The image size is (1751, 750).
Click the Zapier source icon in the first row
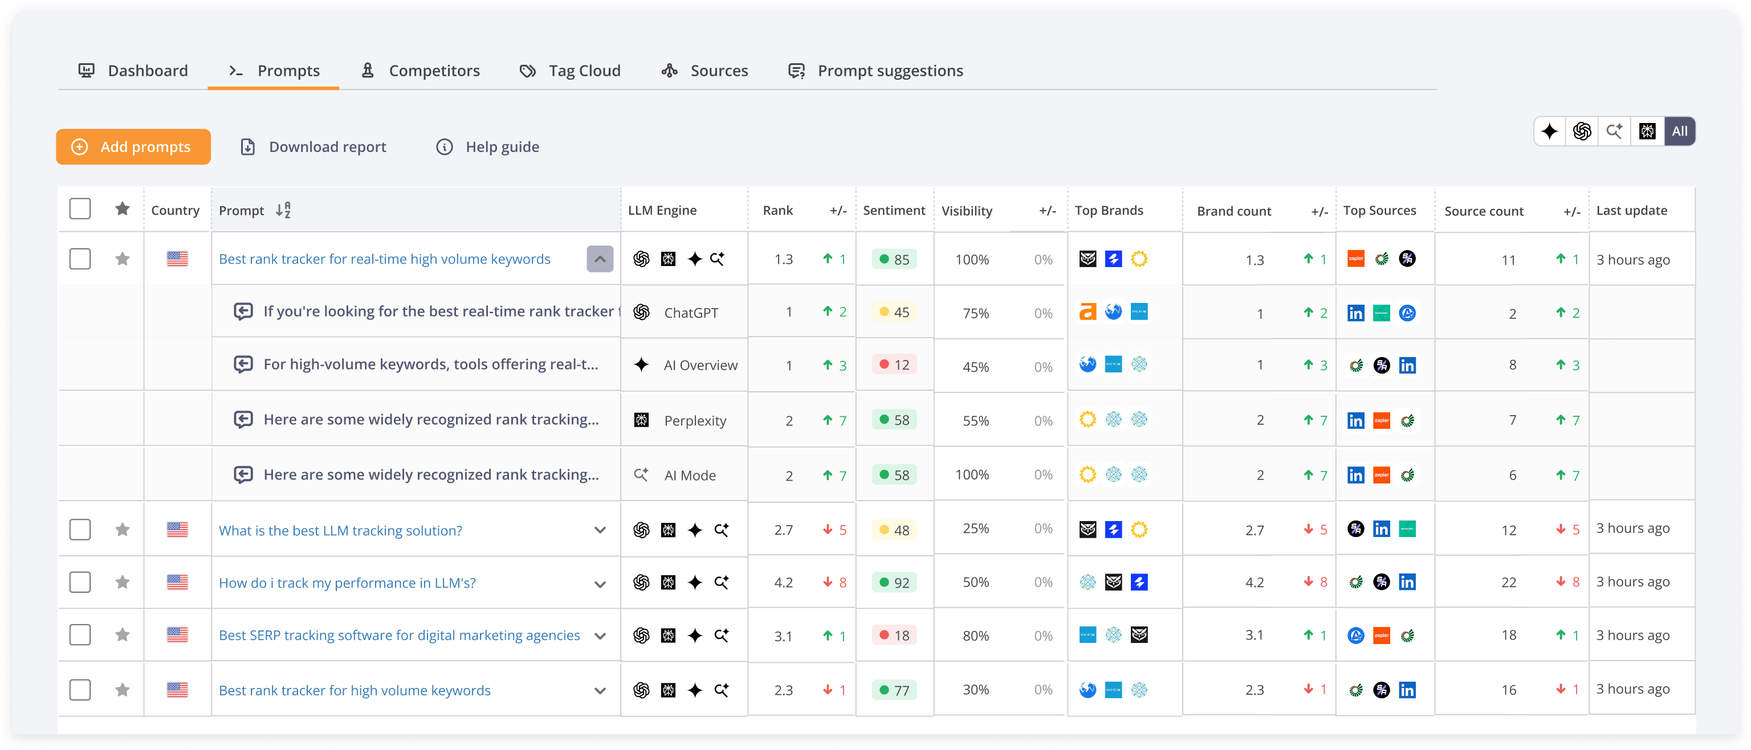(1355, 259)
